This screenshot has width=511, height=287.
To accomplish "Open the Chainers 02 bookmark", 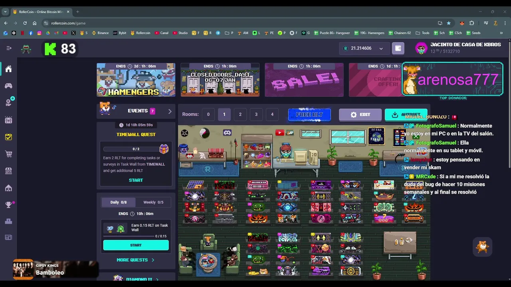I will (400, 33).
